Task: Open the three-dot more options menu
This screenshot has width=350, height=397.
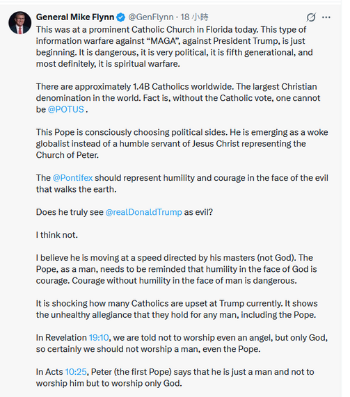Action: pyautogui.click(x=326, y=17)
